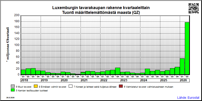Screen dimensions: 202x101
Task: Click the y-axis value 100
Action: (17, 45)
